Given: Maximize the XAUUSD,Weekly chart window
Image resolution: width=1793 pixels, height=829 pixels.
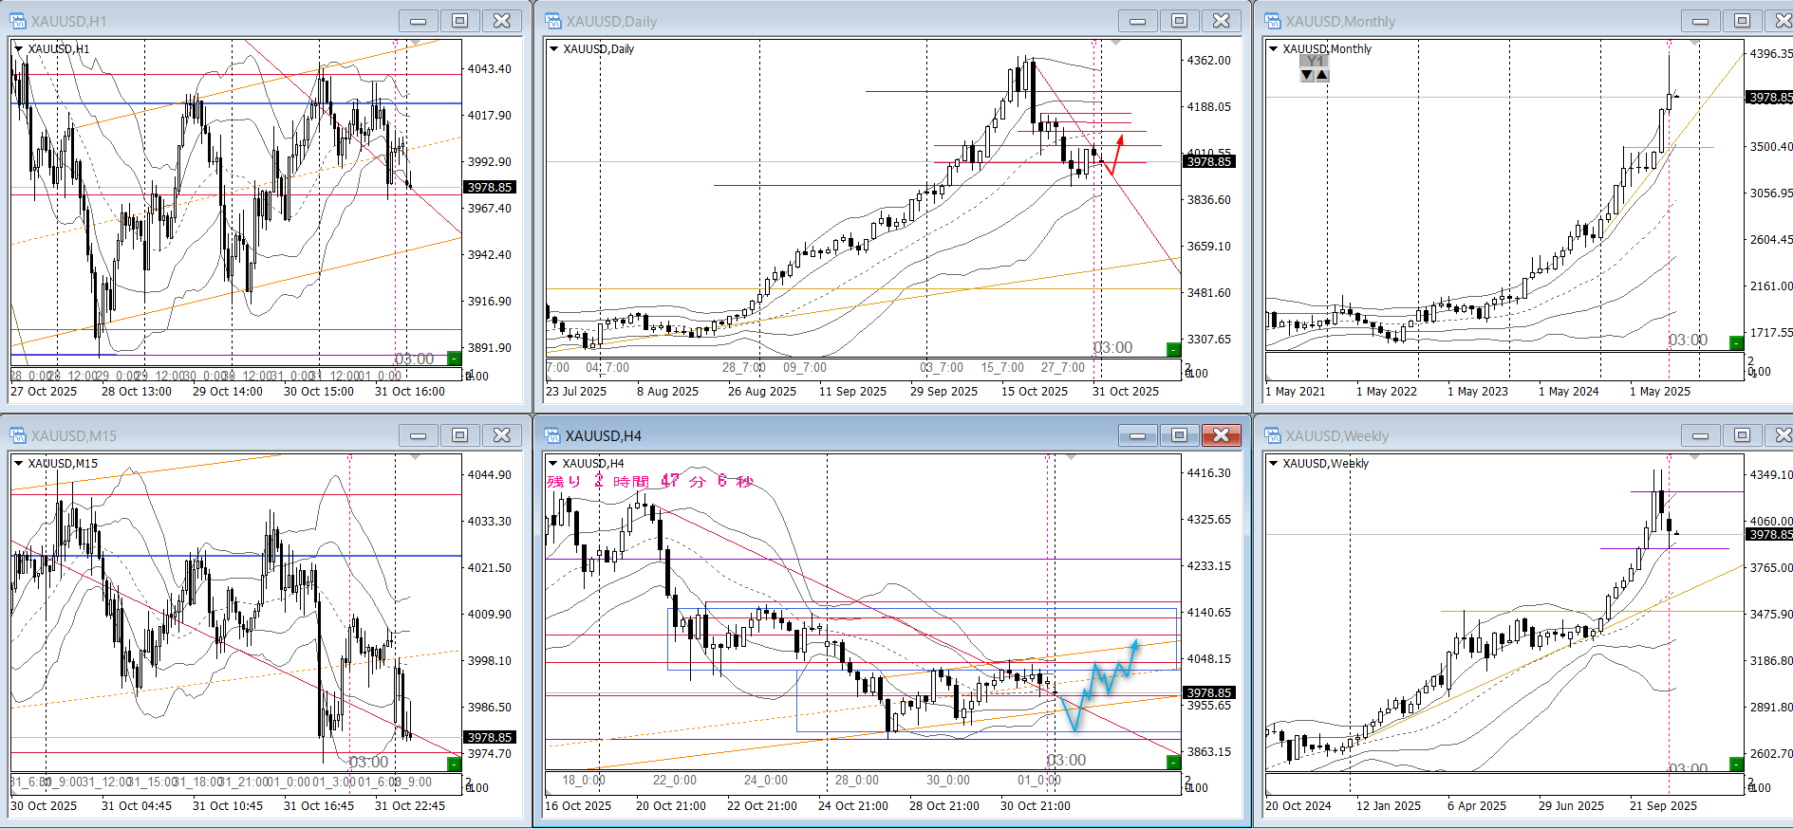Looking at the screenshot, I should pos(1742,435).
